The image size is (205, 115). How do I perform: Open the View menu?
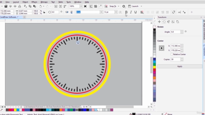pos(7,2)
